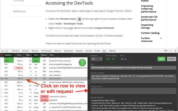The image size is (178, 111).
Task: Click the green scroll-to-top arrow button
Action: coord(82,62)
